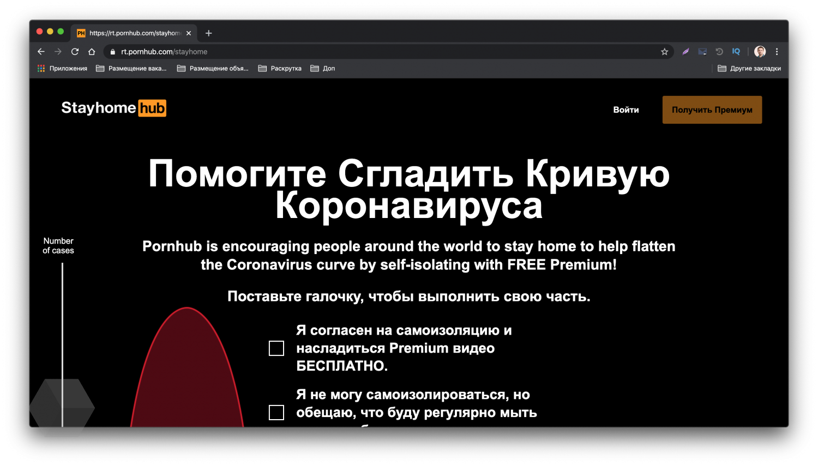Bookmark this page with the star icon
Image resolution: width=818 pixels, height=466 pixels.
click(664, 52)
